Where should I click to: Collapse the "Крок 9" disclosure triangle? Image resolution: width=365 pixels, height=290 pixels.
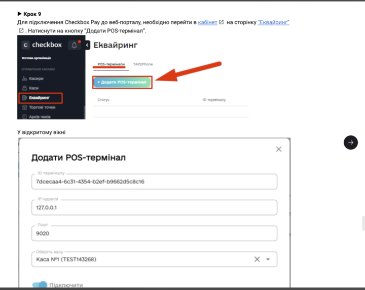point(20,14)
